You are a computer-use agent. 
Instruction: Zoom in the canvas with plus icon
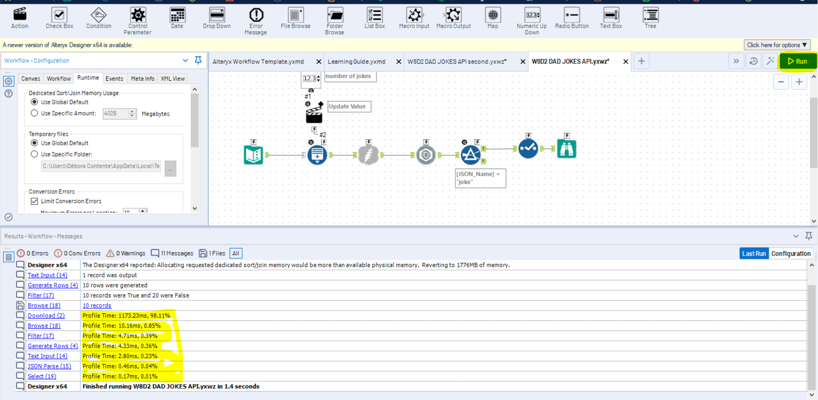799,82
